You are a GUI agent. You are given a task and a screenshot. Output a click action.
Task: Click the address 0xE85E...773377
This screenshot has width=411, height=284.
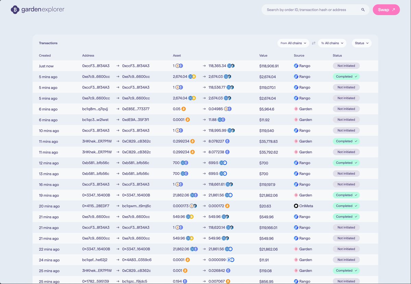click(x=136, y=109)
